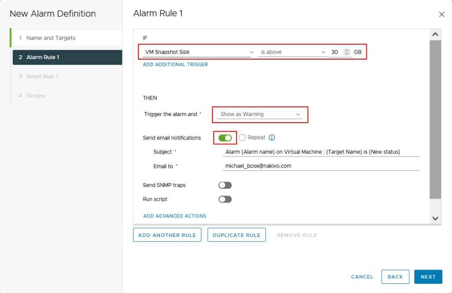Screen dimensions: 452x293
Task: Enable Send SNMP traps
Action: (x=225, y=185)
